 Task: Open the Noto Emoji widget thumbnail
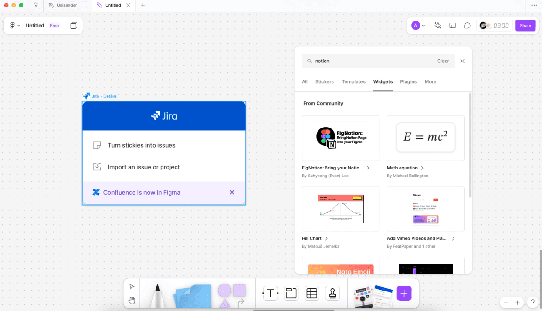click(x=340, y=265)
